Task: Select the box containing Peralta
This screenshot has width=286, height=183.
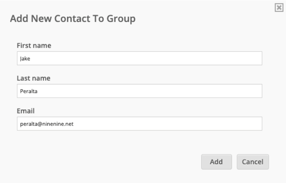Action: coord(139,91)
